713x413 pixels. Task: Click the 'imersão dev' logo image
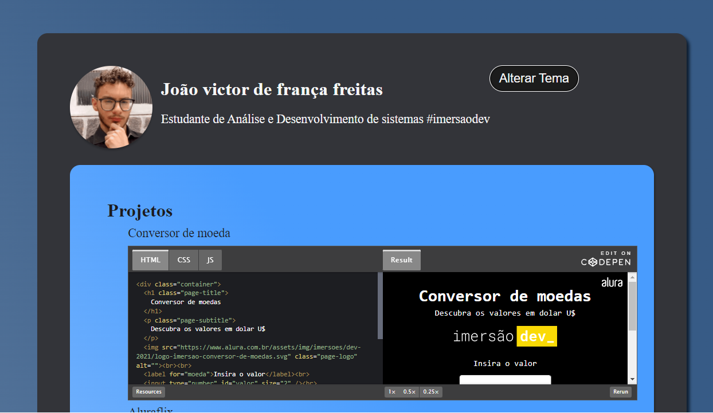505,336
